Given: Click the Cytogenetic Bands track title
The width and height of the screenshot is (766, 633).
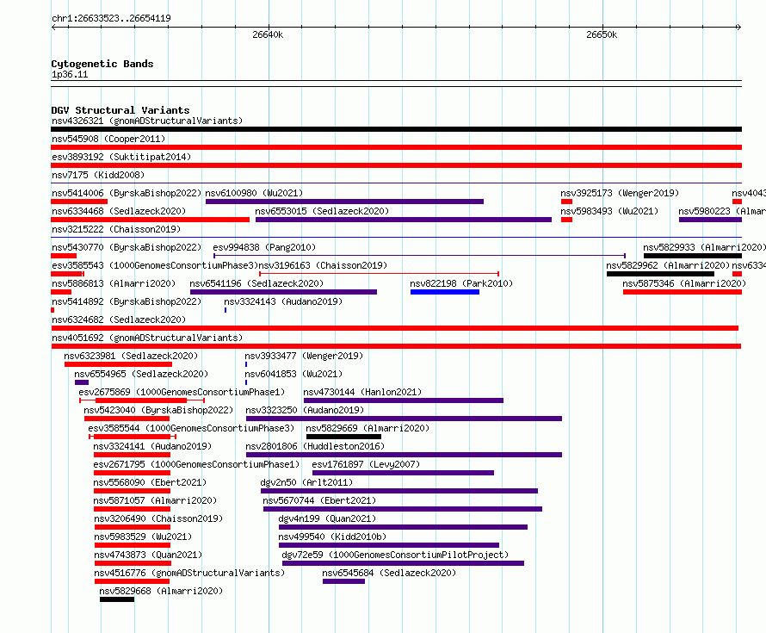Looking at the screenshot, I should point(102,64).
